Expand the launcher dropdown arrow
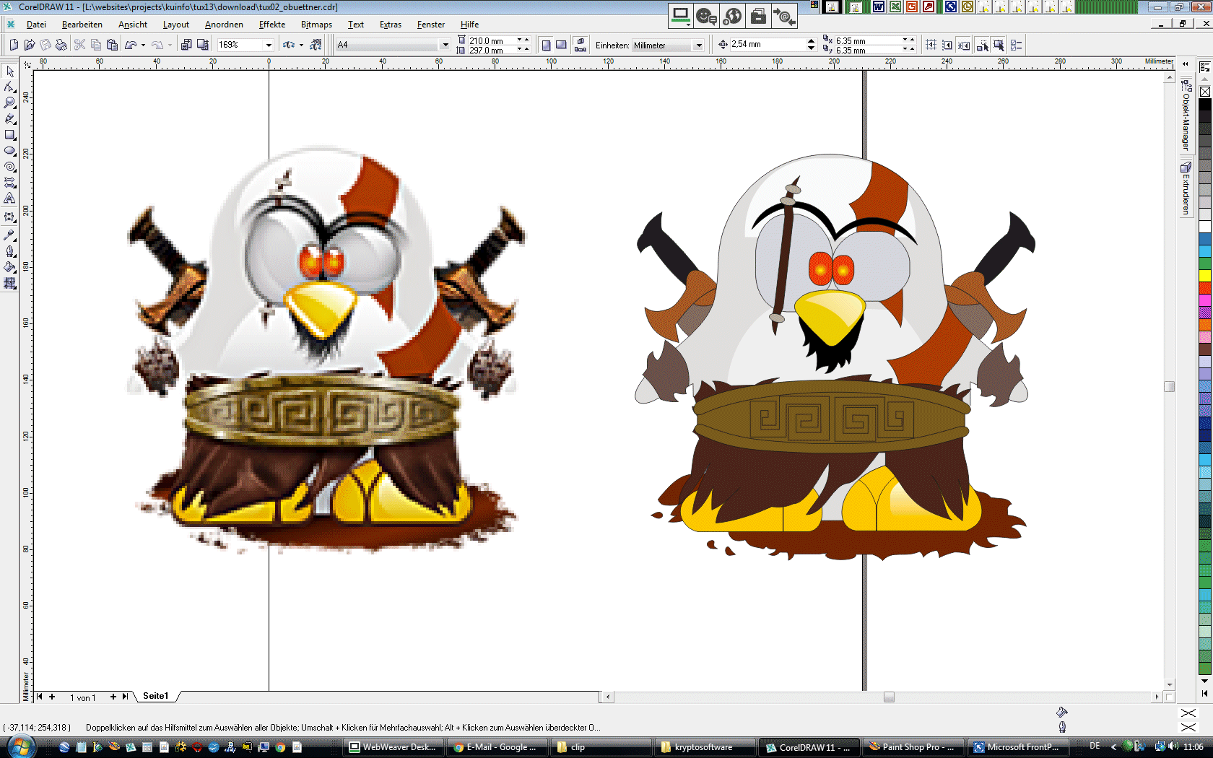This screenshot has height=758, width=1213. point(301,45)
